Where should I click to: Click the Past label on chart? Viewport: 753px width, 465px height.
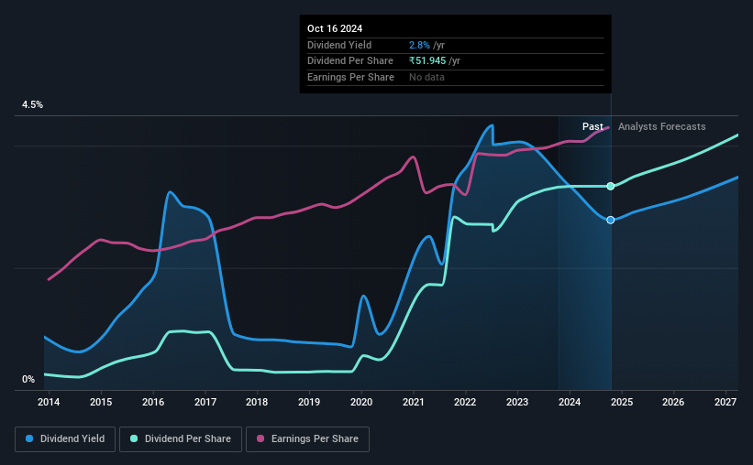(x=592, y=126)
